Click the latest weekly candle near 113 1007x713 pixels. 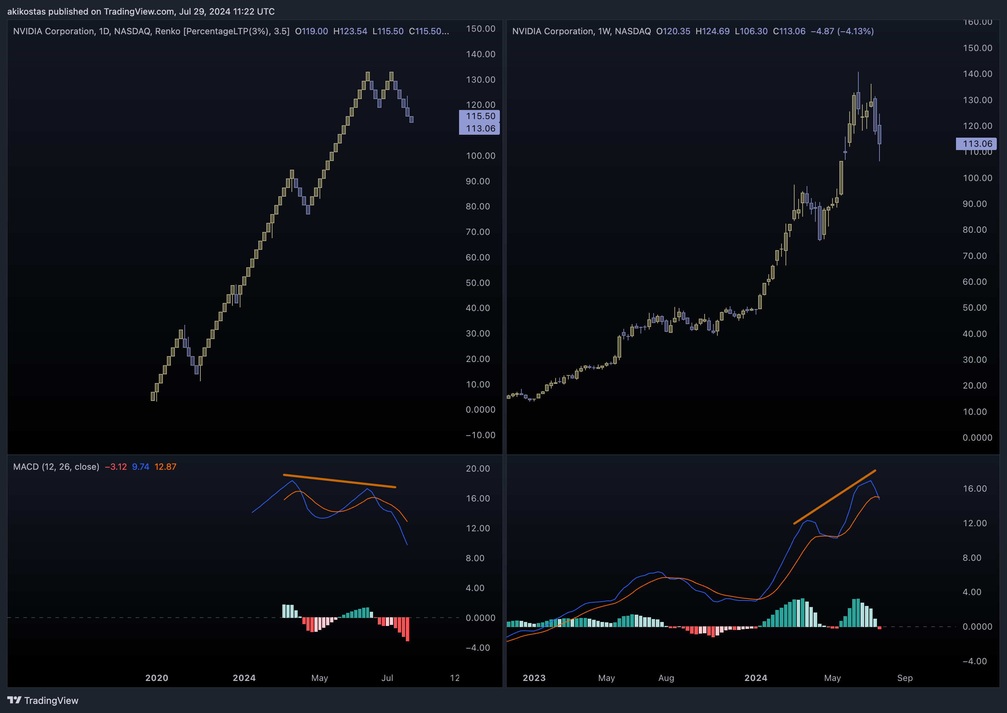[x=879, y=134]
